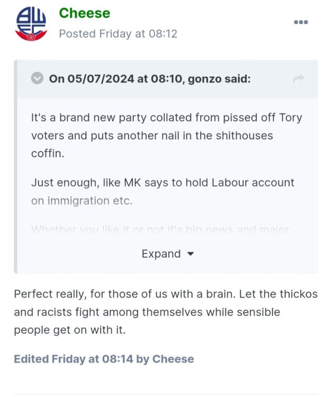The image size is (332, 397).
Task: Expand the truncated quote via "Expand" label
Action: [161, 254]
